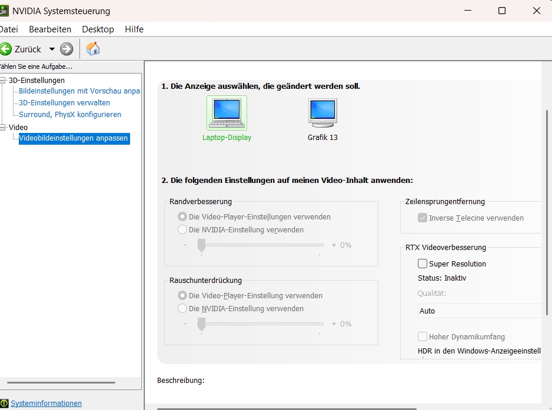Maximize the NVIDIA Systemsteuerung window

[502, 11]
